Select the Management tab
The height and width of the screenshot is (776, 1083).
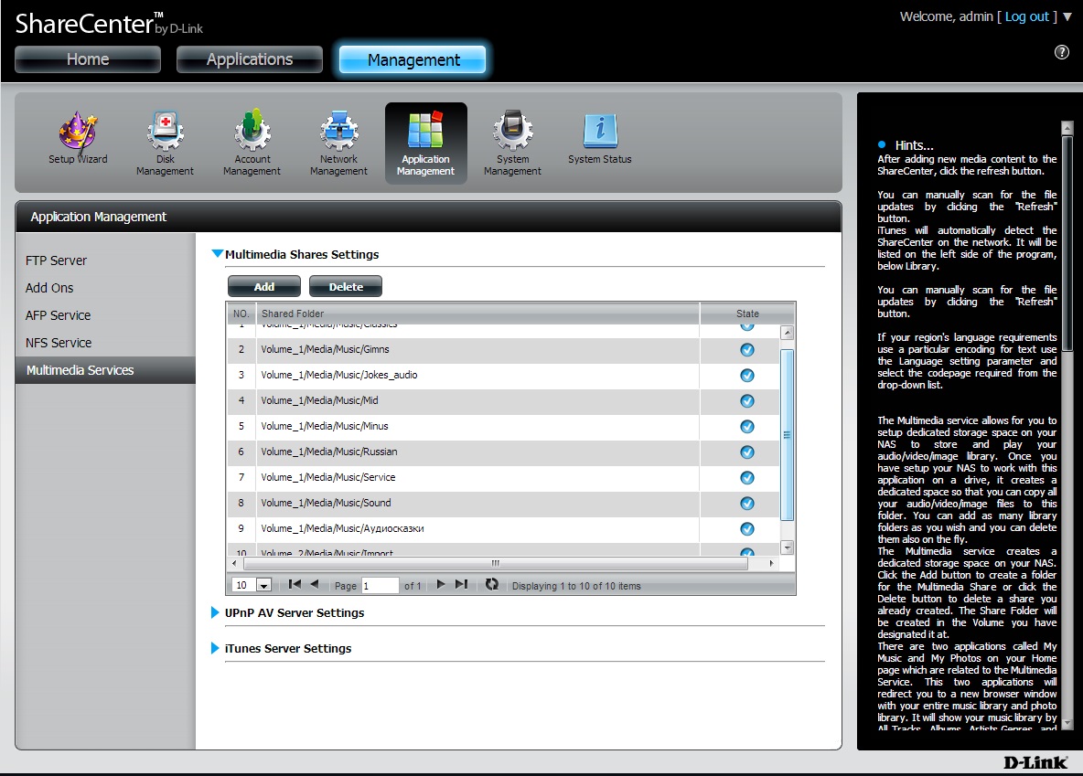click(x=413, y=60)
